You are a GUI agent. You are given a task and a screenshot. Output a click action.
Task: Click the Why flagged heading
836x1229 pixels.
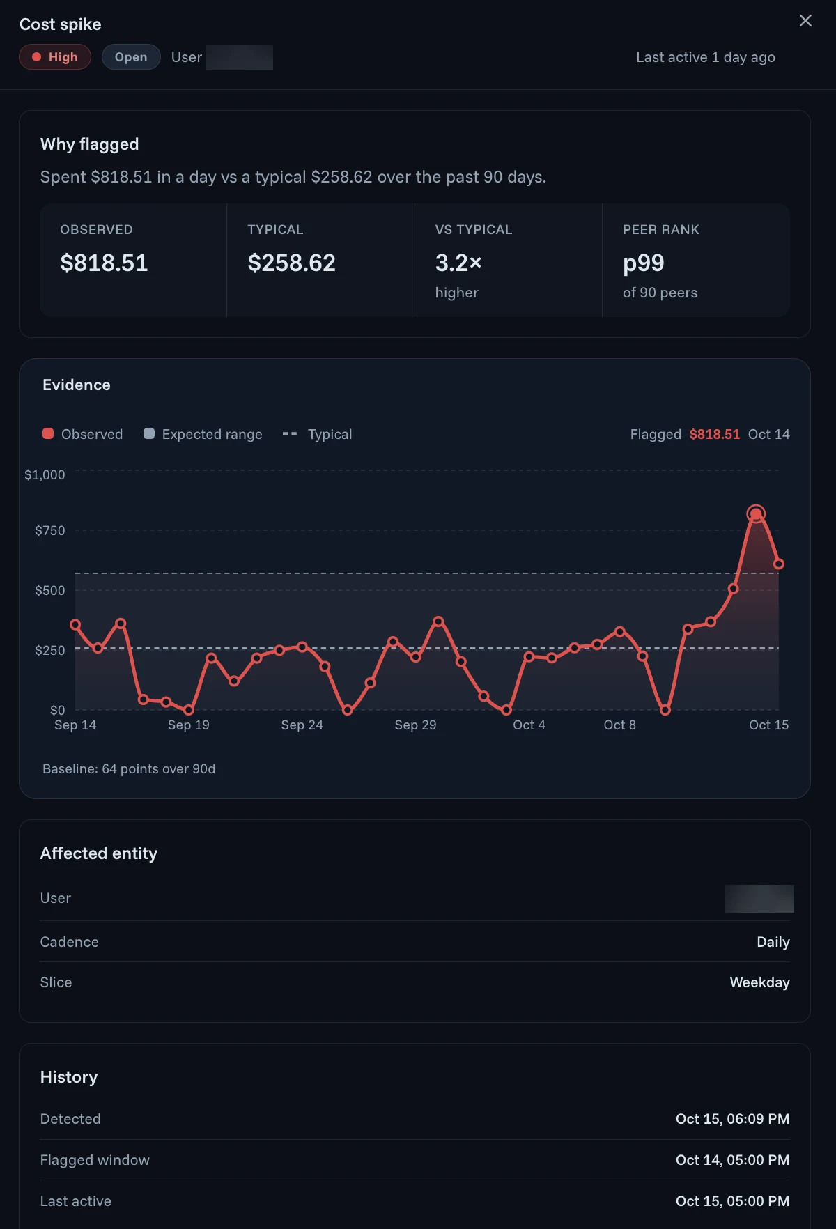click(89, 144)
